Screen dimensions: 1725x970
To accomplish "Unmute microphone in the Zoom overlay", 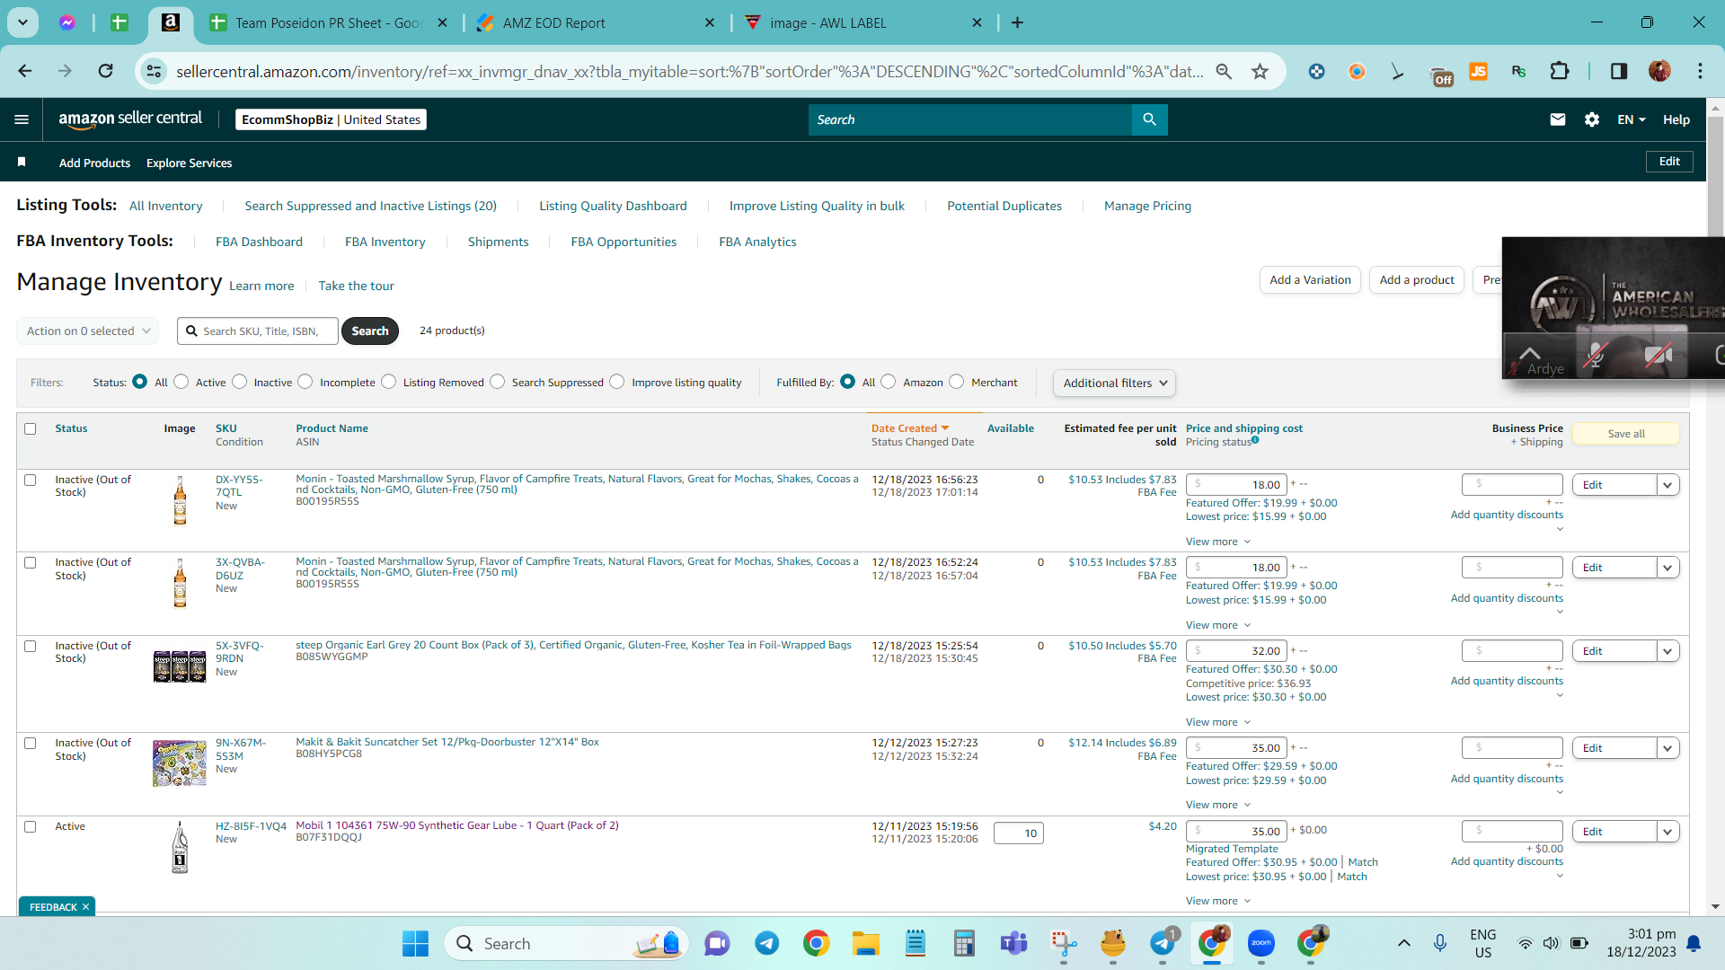I will coord(1595,355).
